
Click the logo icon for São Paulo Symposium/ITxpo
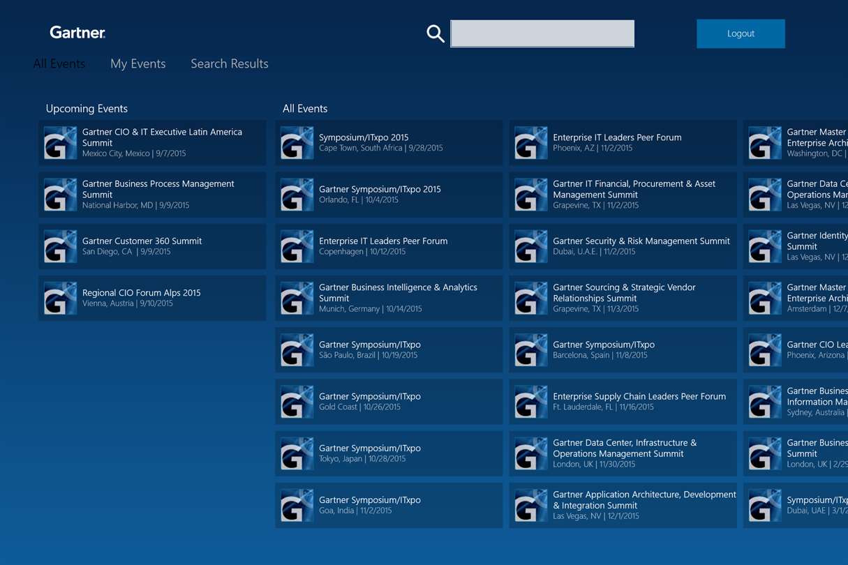[297, 350]
